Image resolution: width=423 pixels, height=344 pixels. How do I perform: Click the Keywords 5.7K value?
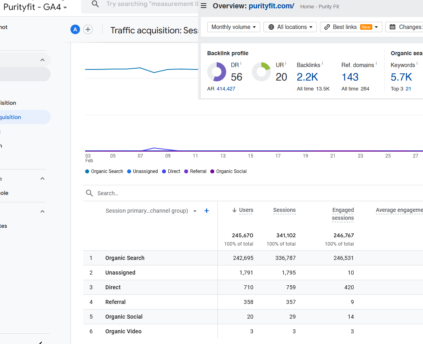[x=401, y=77]
